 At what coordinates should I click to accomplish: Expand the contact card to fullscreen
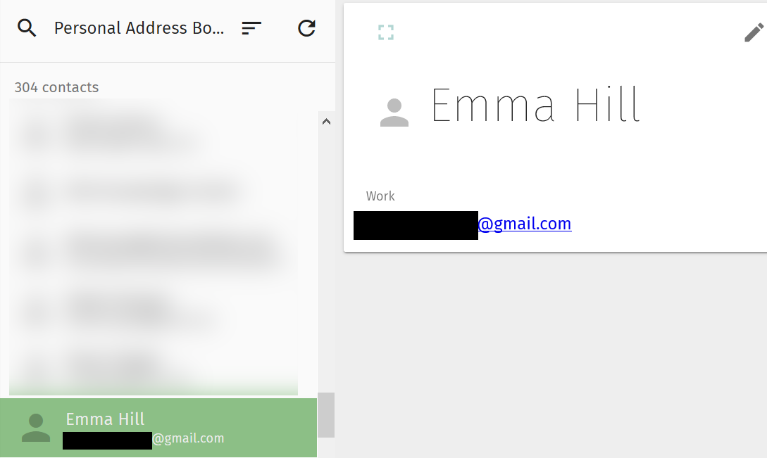[386, 32]
